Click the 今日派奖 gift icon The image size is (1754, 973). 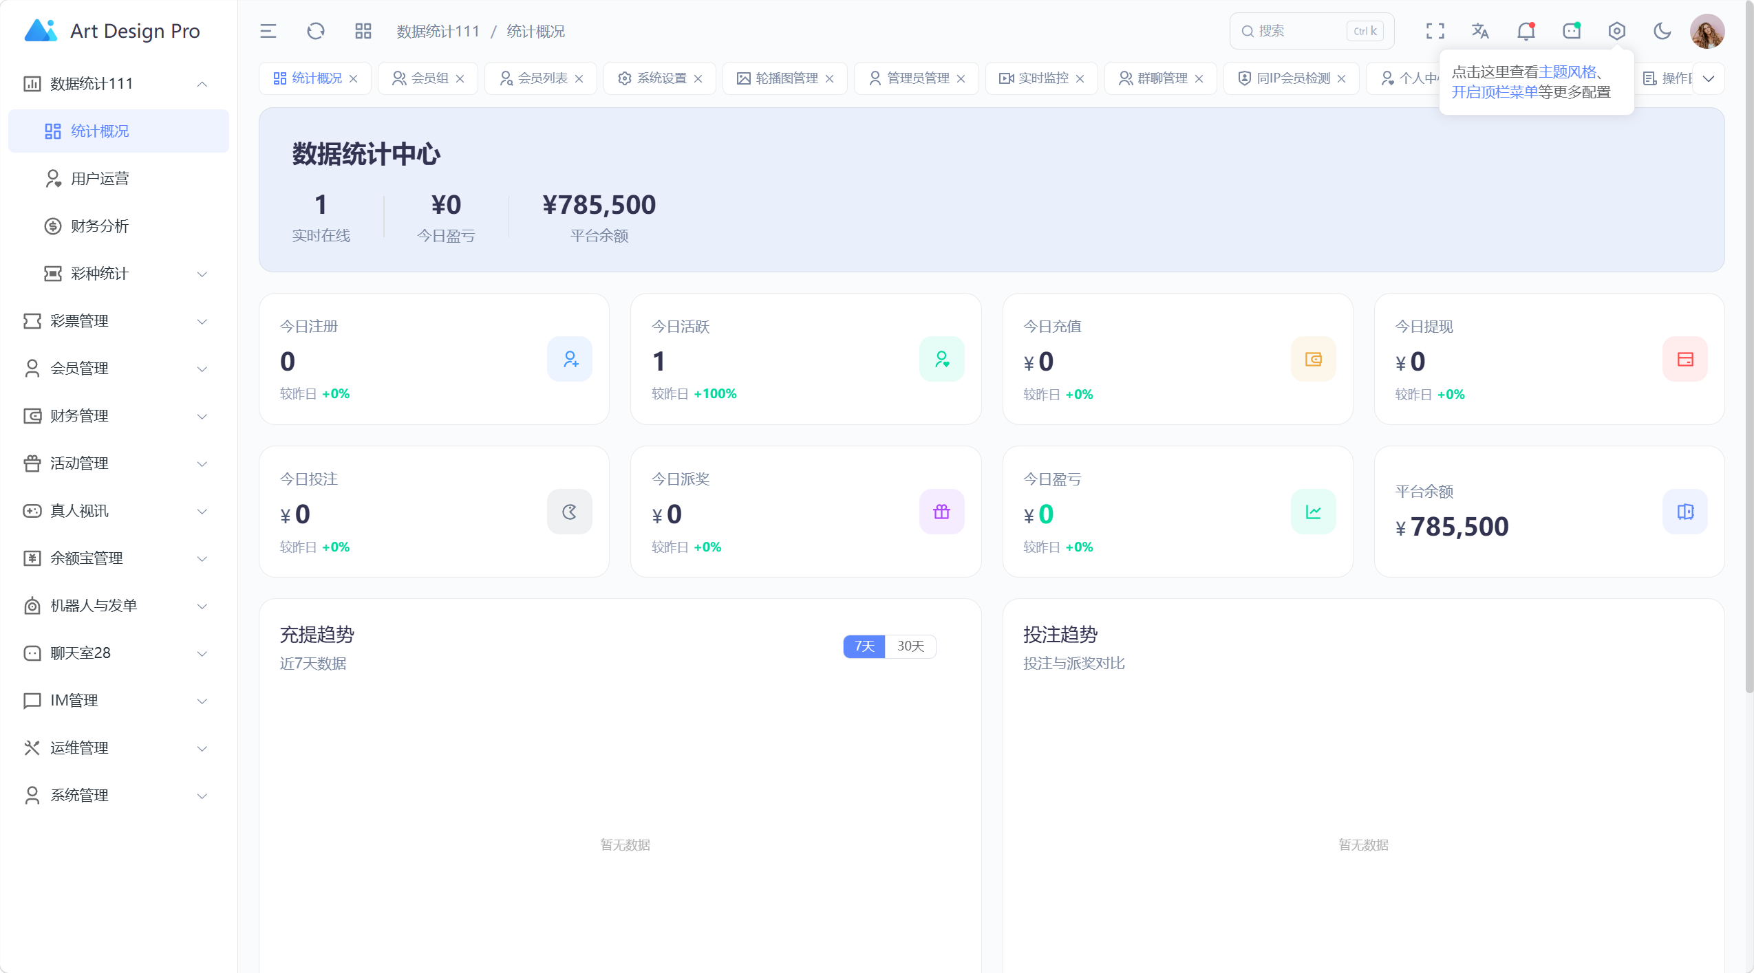tap(942, 512)
